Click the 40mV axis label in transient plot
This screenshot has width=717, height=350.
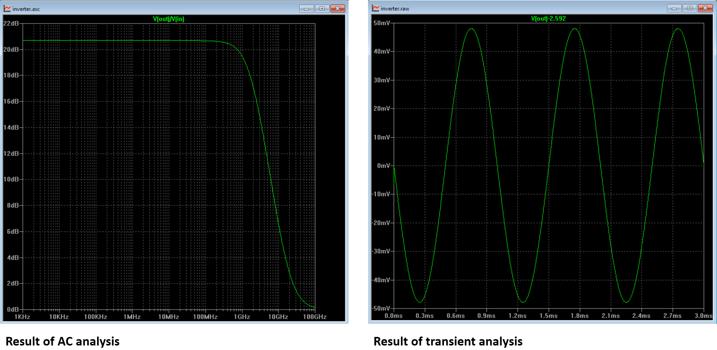pos(382,51)
